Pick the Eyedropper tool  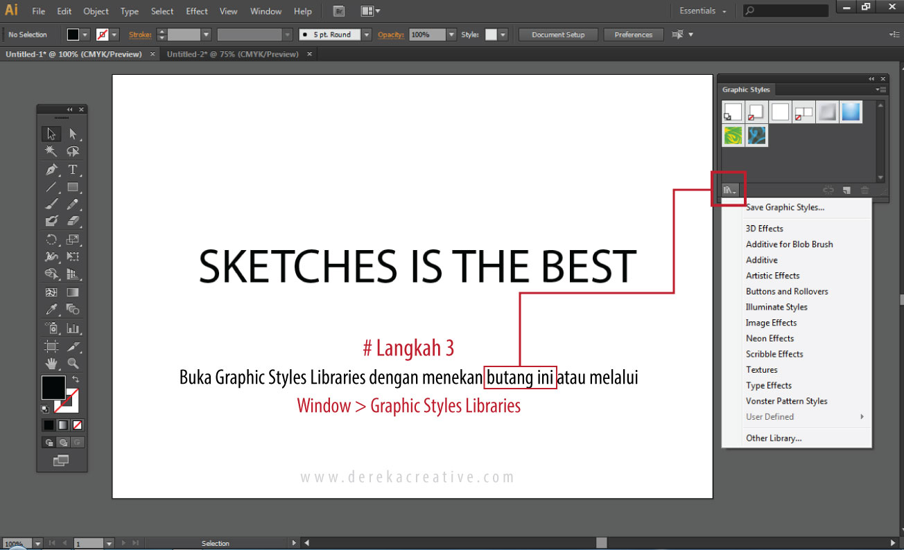point(51,310)
